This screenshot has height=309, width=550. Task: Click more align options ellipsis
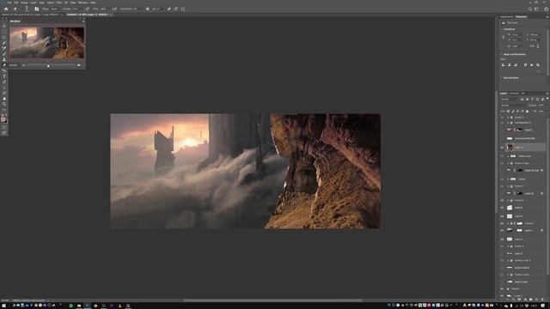(539, 71)
